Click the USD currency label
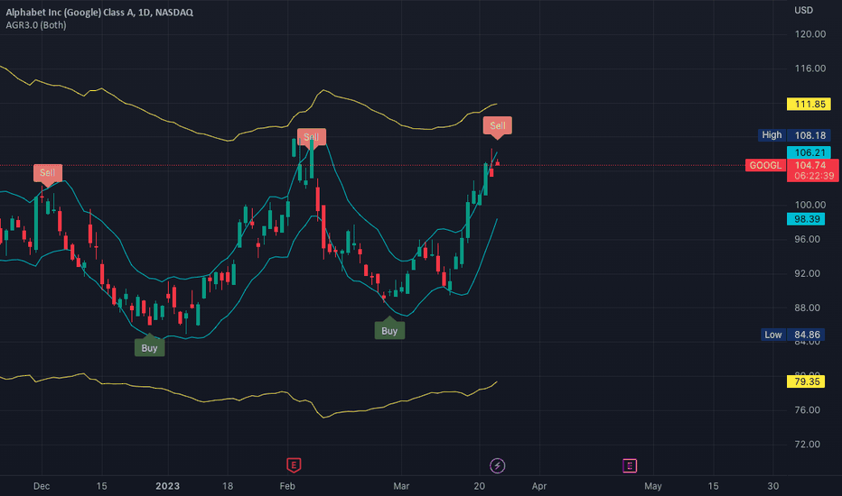This screenshot has width=842, height=496. coord(803,10)
